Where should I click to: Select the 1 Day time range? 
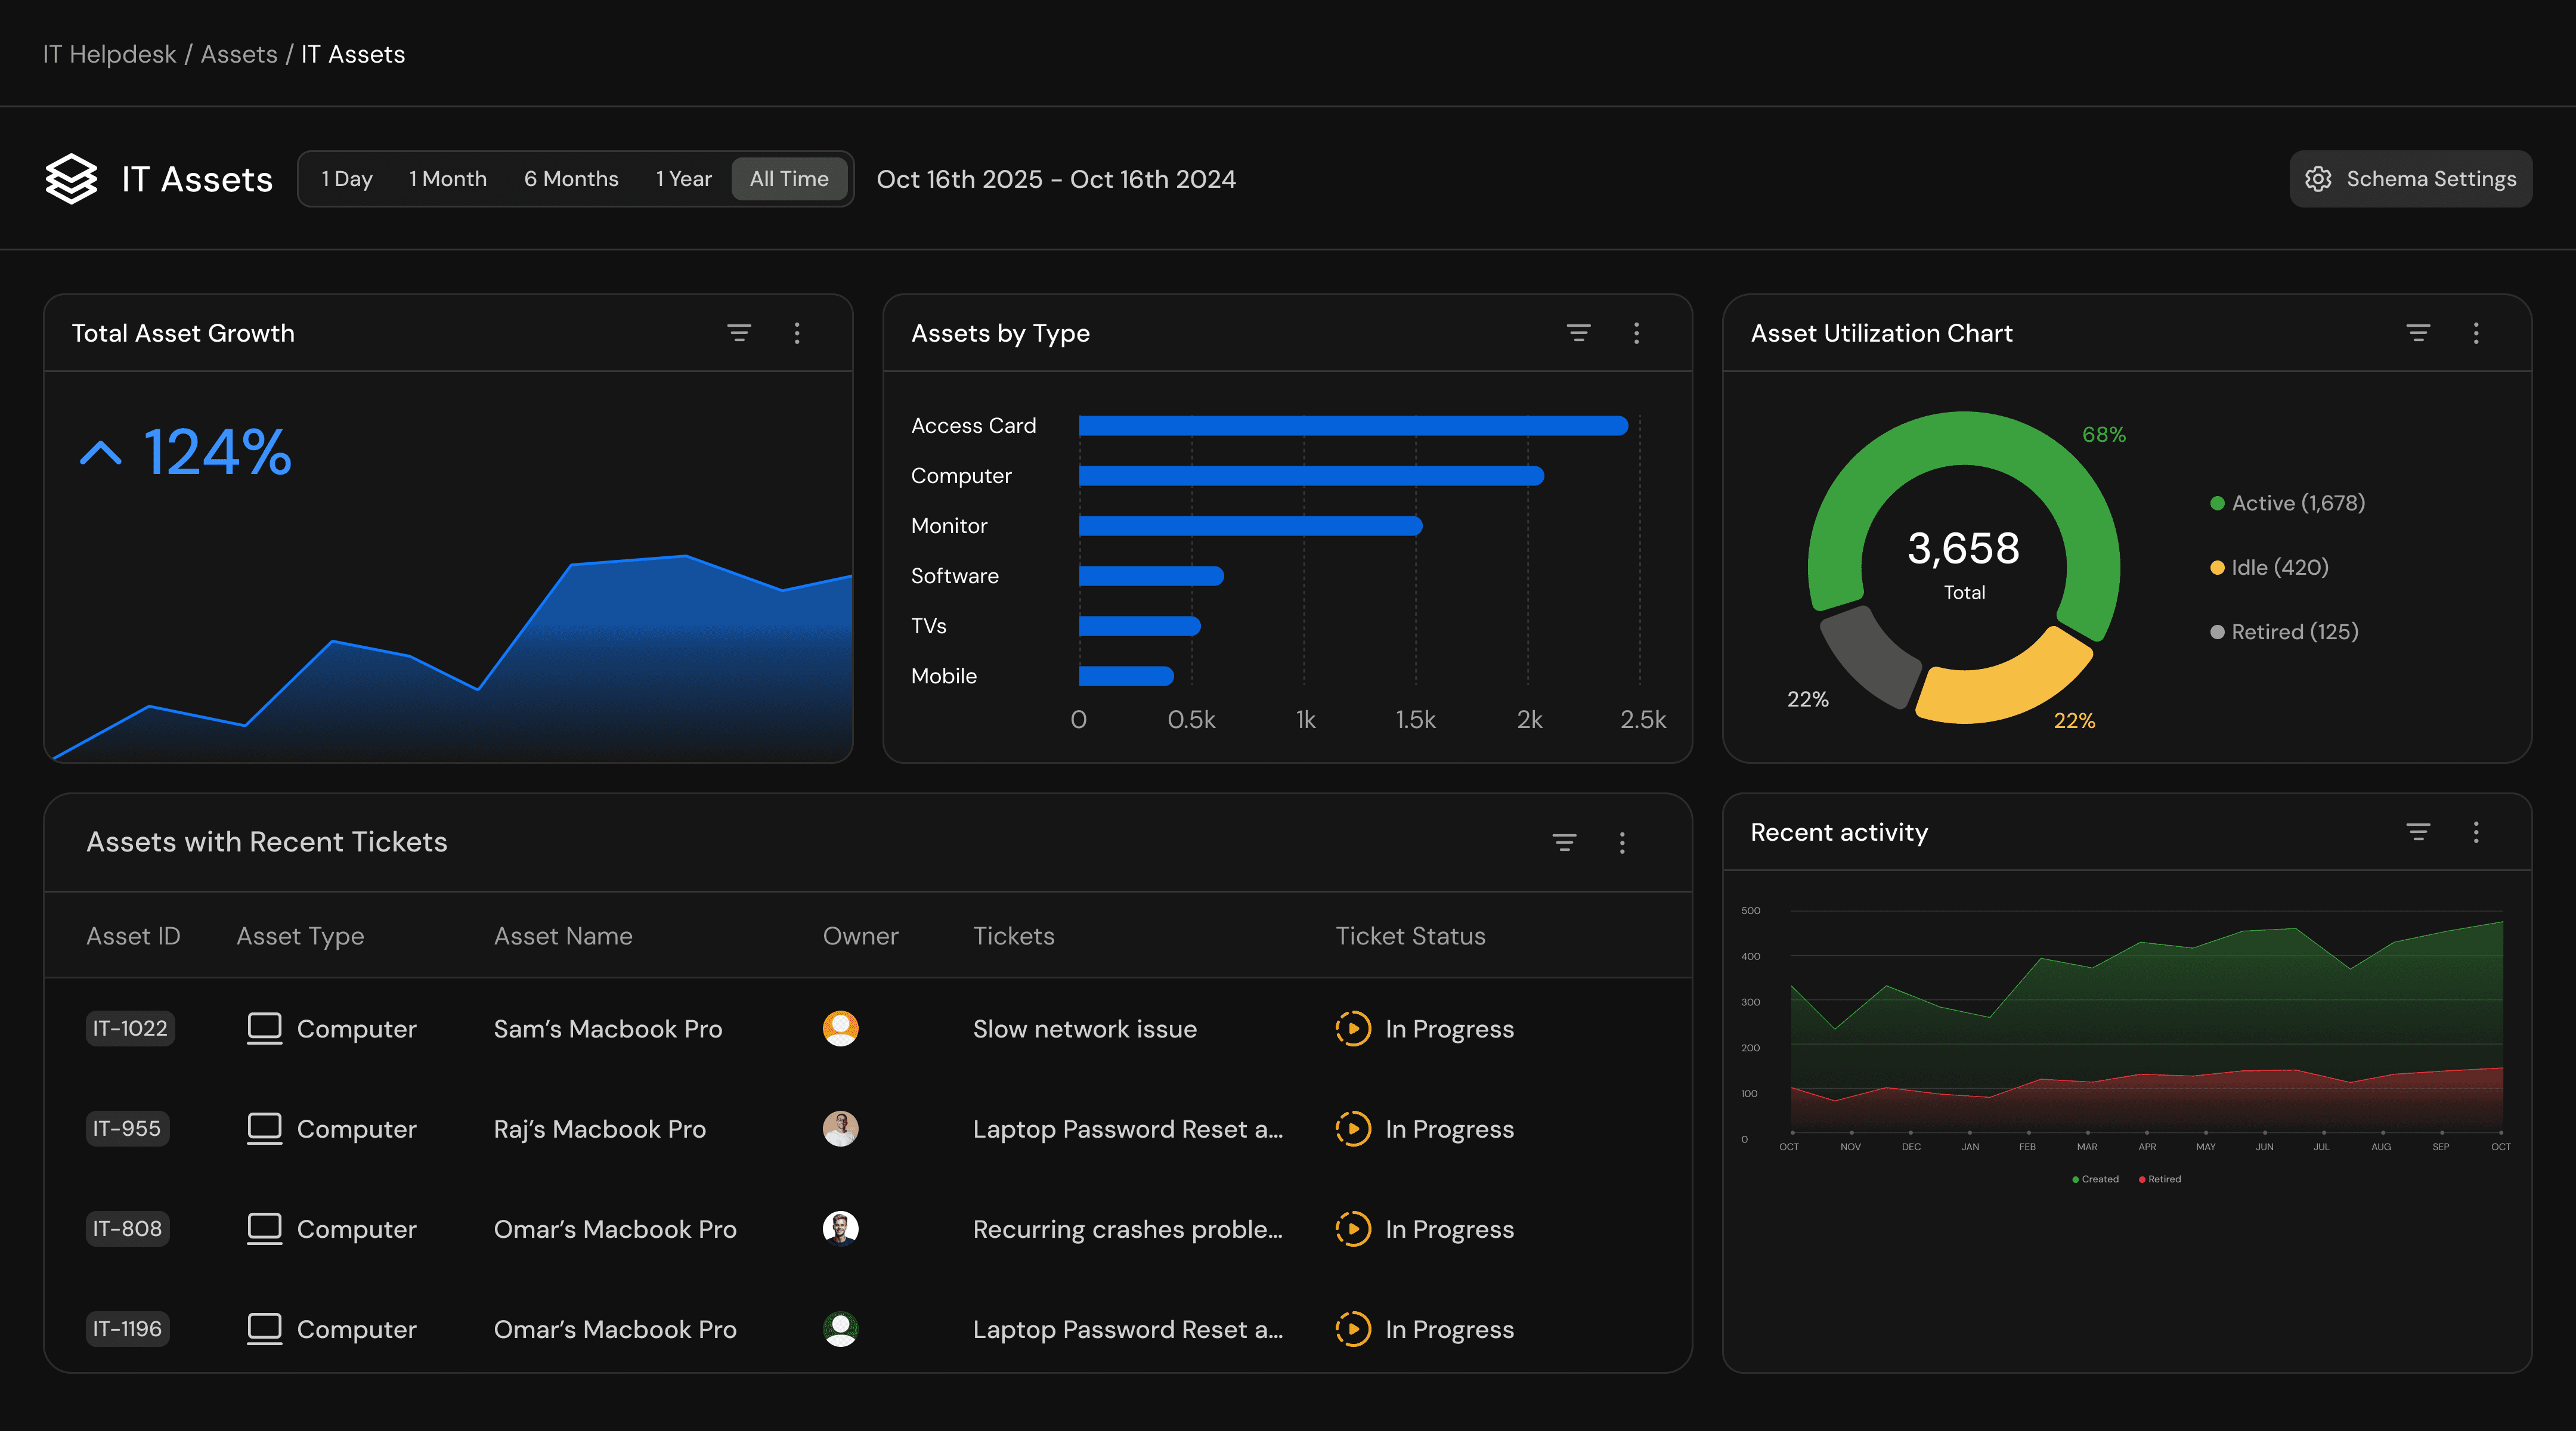[x=346, y=179]
